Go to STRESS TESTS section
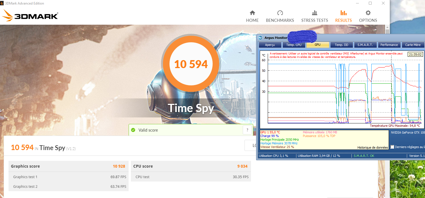 point(315,16)
